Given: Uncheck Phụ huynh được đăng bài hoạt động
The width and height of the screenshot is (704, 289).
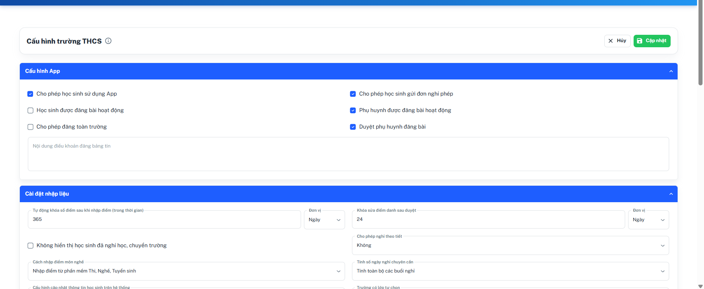Looking at the screenshot, I should [353, 111].
